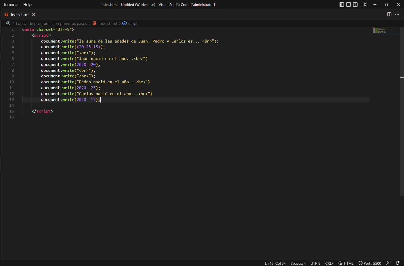Split the editor to the right
The image size is (404, 266).
click(x=389, y=14)
